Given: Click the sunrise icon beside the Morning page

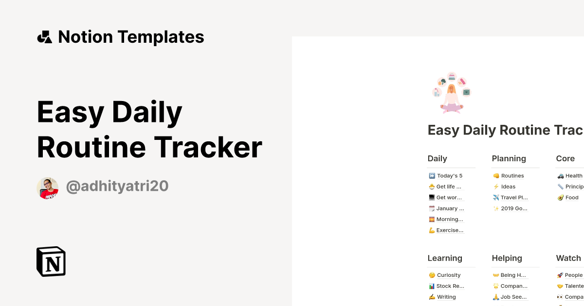Looking at the screenshot, I should 431,219.
